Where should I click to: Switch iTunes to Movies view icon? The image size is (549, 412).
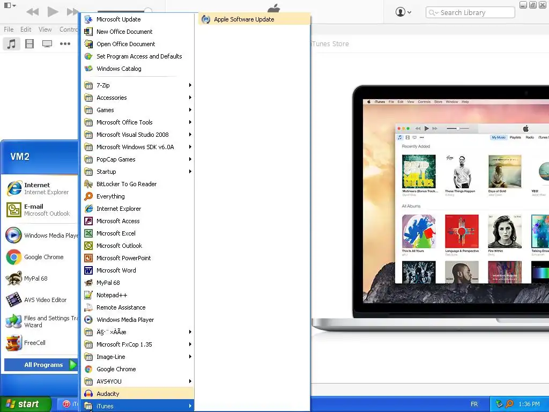(29, 44)
